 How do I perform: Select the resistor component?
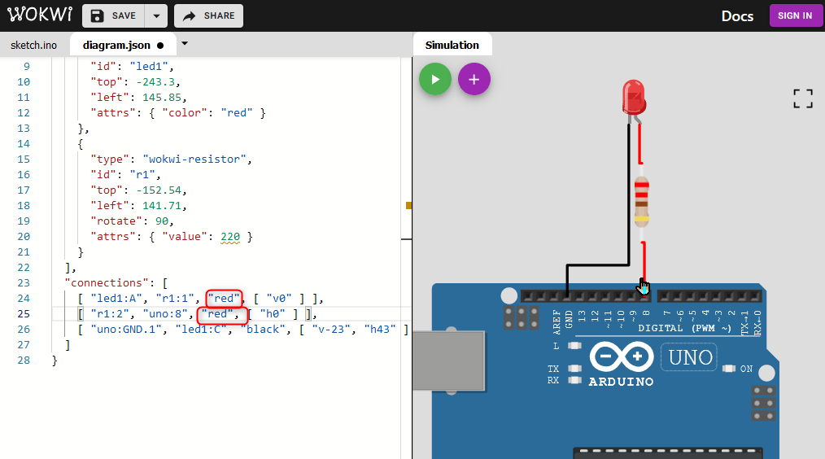[x=641, y=202]
